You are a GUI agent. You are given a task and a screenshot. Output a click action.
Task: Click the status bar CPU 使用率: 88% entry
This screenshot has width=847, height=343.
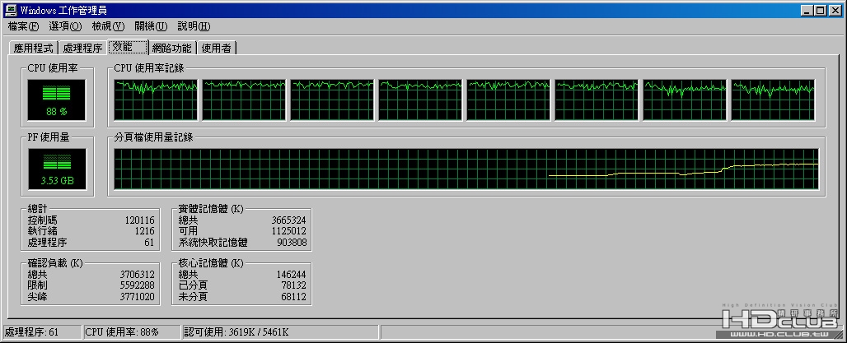coord(131,332)
